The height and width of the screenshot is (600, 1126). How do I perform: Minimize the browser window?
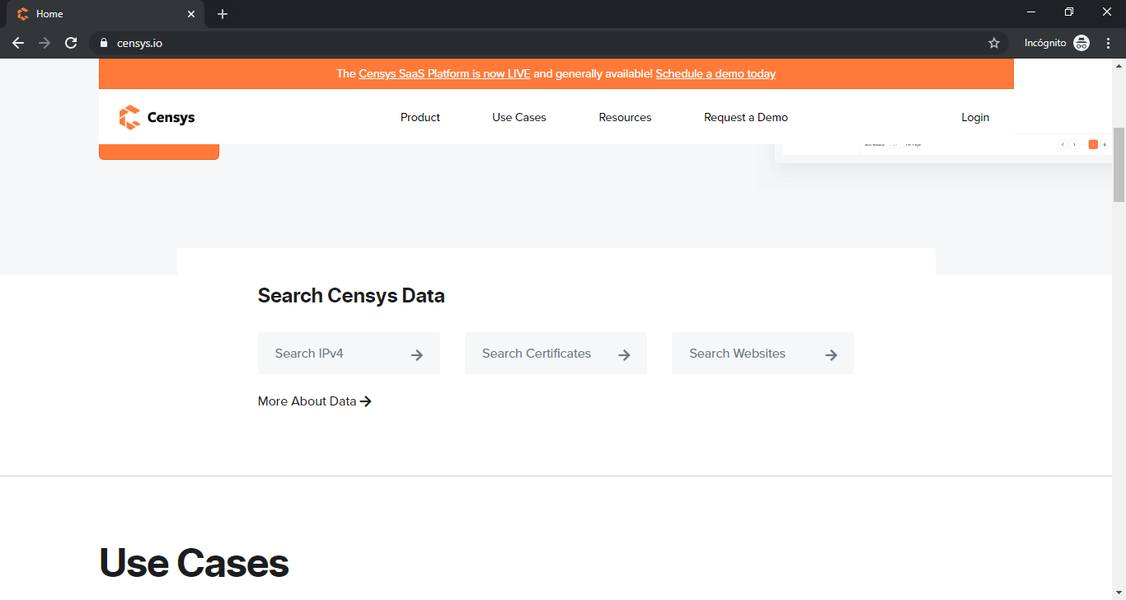[x=1031, y=12]
